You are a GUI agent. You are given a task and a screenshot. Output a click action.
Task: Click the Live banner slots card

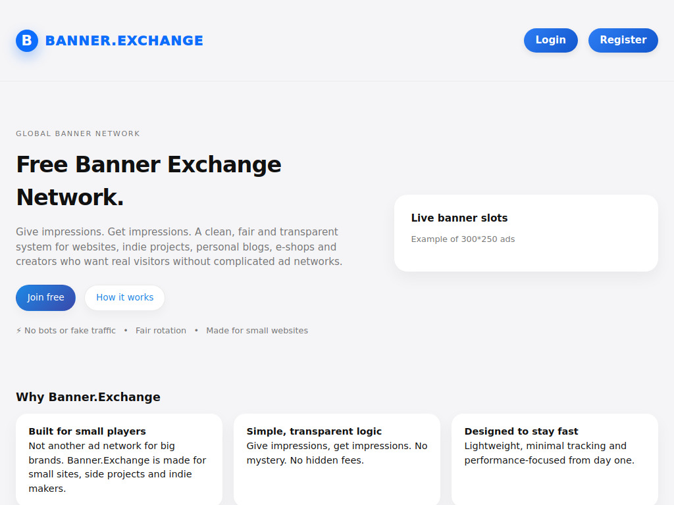[526, 233]
